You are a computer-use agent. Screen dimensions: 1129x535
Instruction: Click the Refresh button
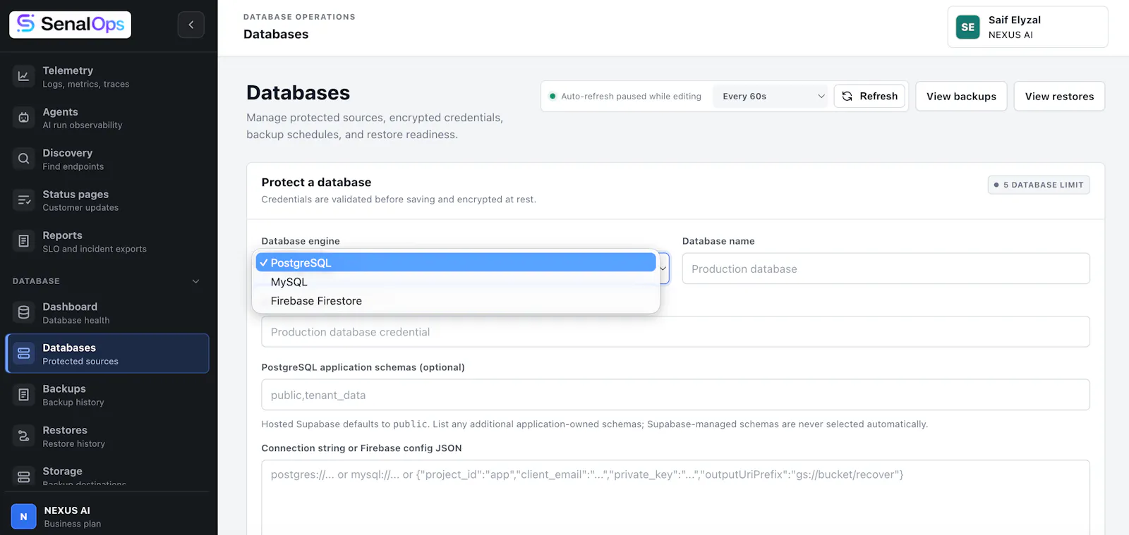point(870,96)
